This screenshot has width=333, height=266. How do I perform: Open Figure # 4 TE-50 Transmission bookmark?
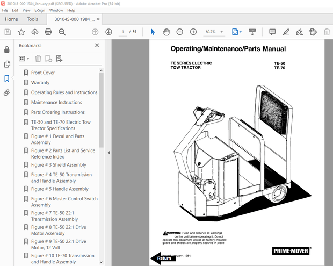[x=61, y=178]
